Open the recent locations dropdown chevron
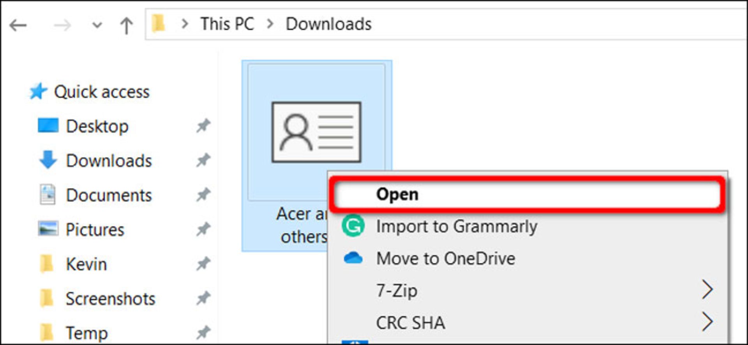 coord(97,26)
